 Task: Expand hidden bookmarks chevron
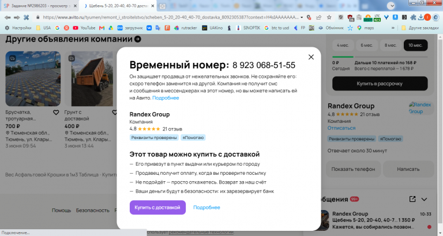click(393, 28)
